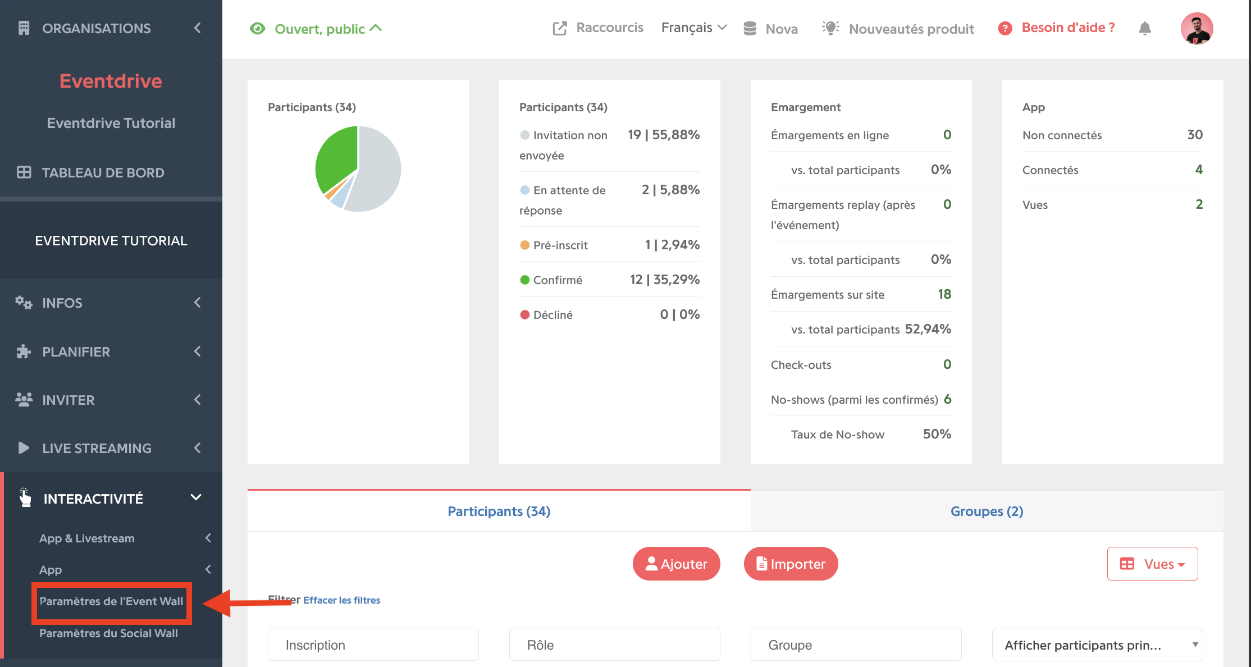The width and height of the screenshot is (1251, 667).
Task: Open the Afficher participants dropdown
Action: point(1097,645)
